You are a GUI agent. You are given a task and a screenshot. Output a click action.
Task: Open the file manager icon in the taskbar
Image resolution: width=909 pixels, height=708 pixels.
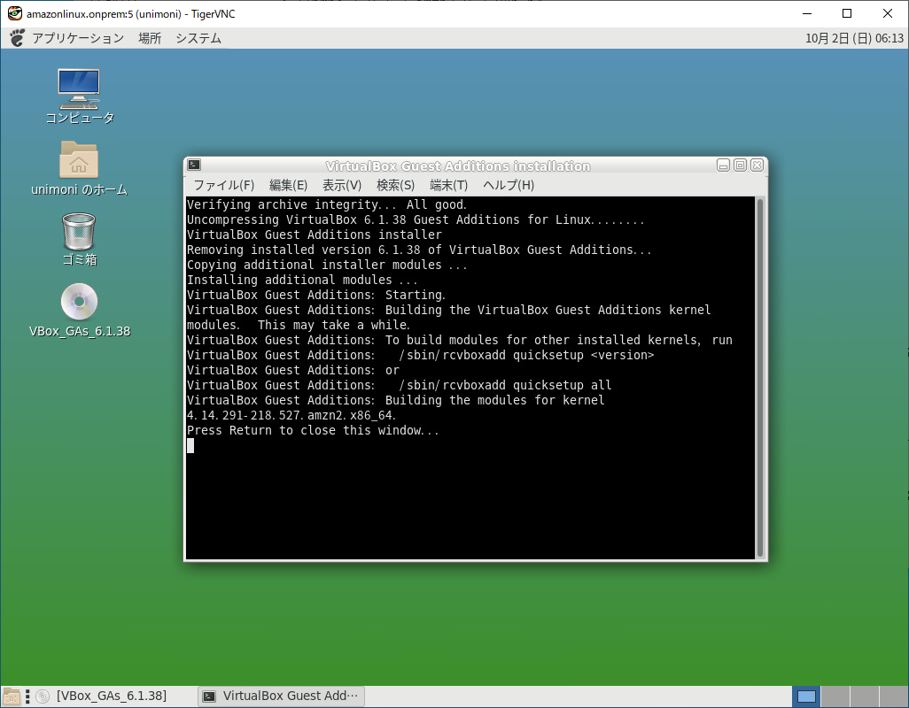[x=11, y=696]
